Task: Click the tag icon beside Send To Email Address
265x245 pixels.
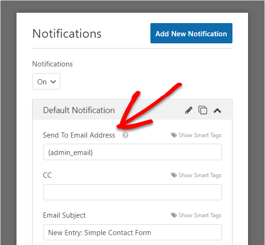Action: click(174, 135)
